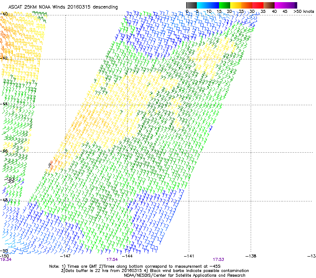Click the '10' legend scale label
Image resolution: width=316 pixels, height=278 pixels.
pyautogui.click(x=209, y=12)
